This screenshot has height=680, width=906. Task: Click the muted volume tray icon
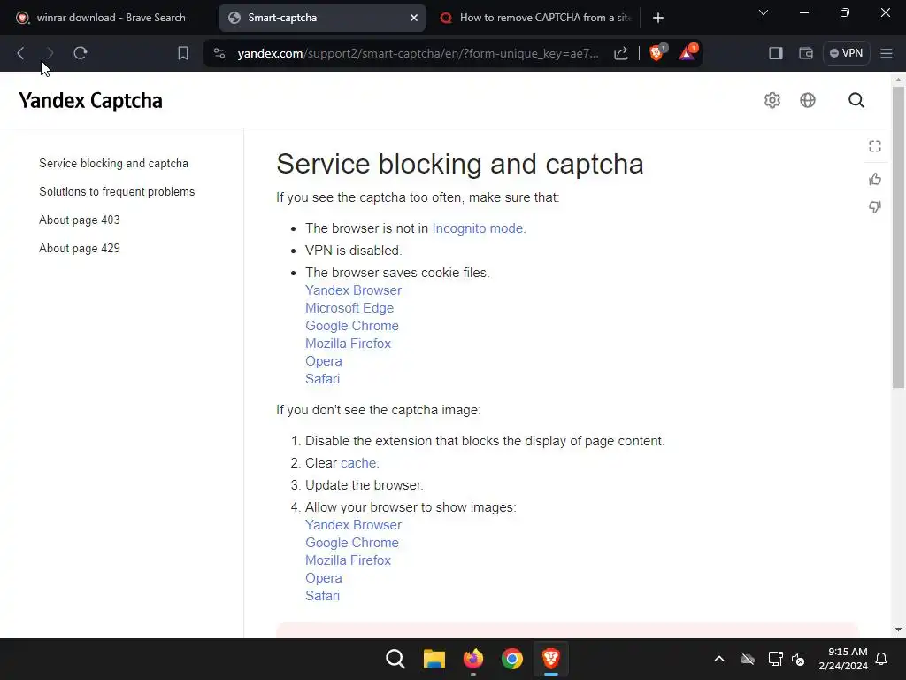tap(798, 659)
